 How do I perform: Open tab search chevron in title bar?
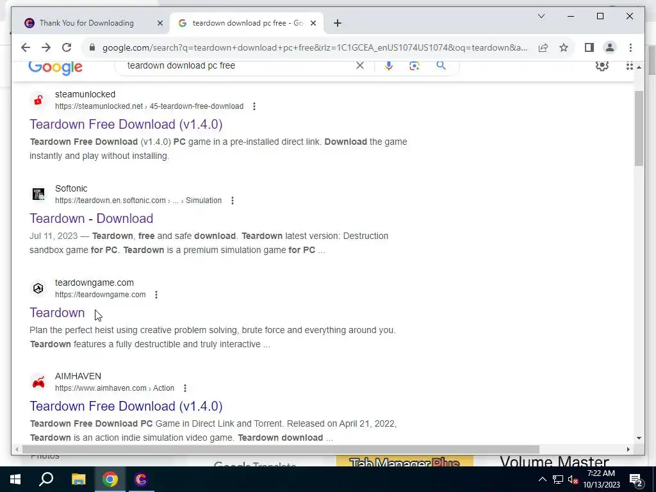541,16
